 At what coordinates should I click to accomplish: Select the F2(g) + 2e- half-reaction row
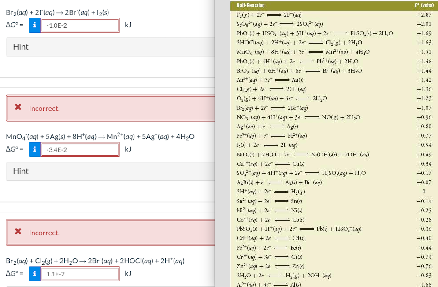coord(334,15)
